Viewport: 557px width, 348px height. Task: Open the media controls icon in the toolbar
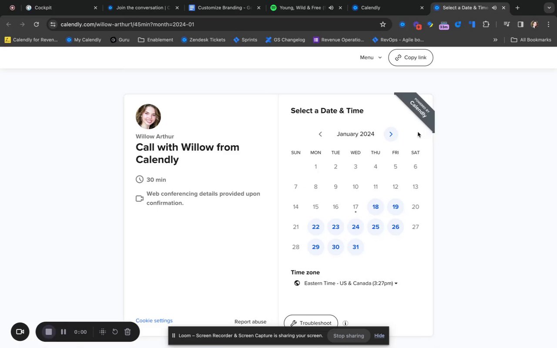click(507, 24)
